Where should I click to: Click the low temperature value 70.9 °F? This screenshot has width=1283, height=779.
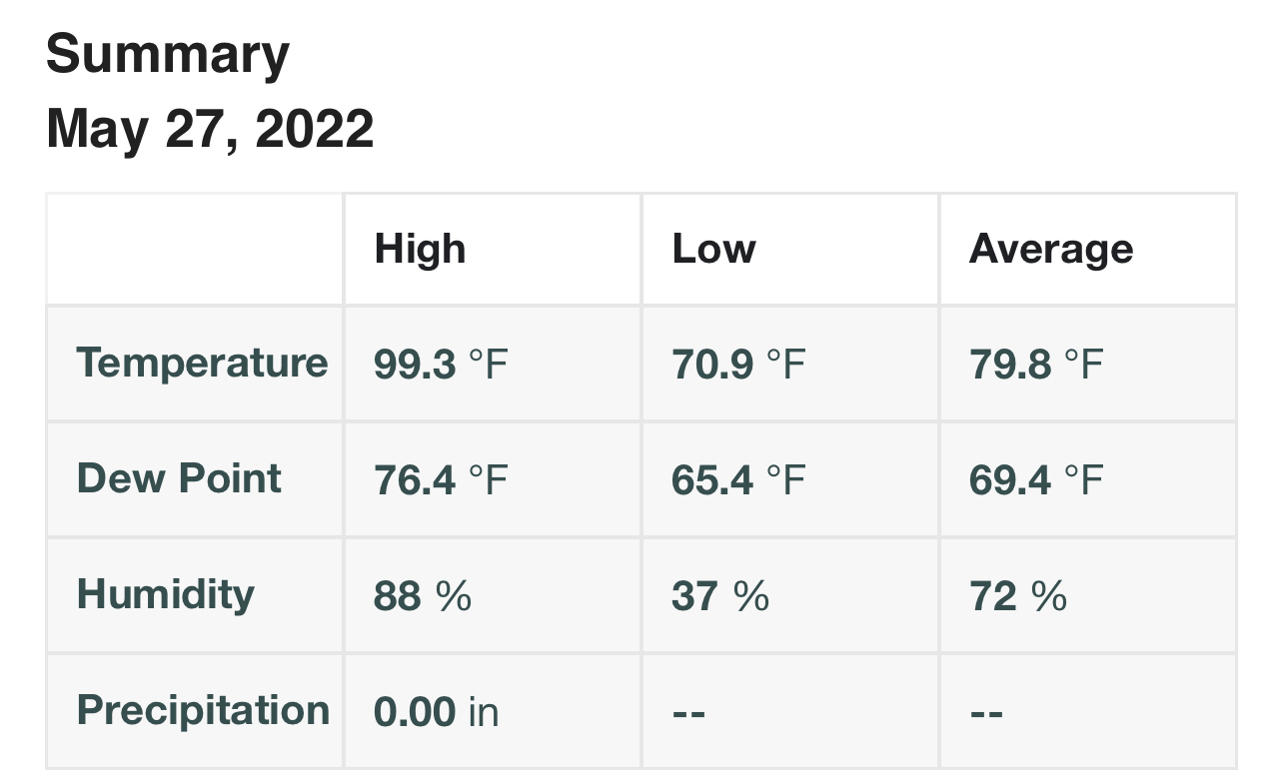(x=738, y=365)
